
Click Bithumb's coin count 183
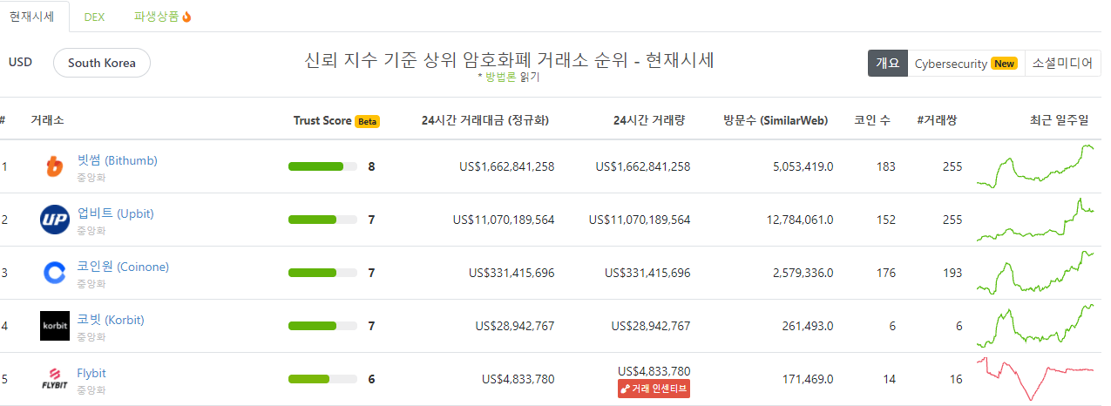pos(886,166)
